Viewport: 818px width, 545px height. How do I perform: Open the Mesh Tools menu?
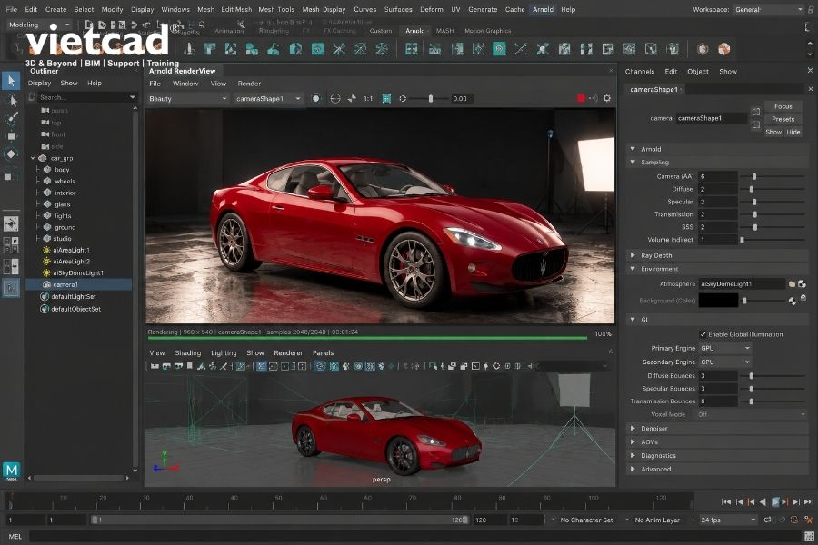tap(276, 9)
